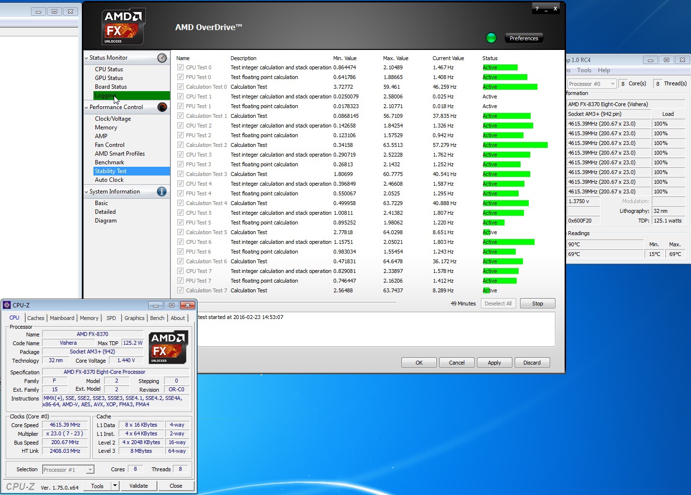Open the Help menu in background window
This screenshot has width=691, height=495.
click(604, 70)
